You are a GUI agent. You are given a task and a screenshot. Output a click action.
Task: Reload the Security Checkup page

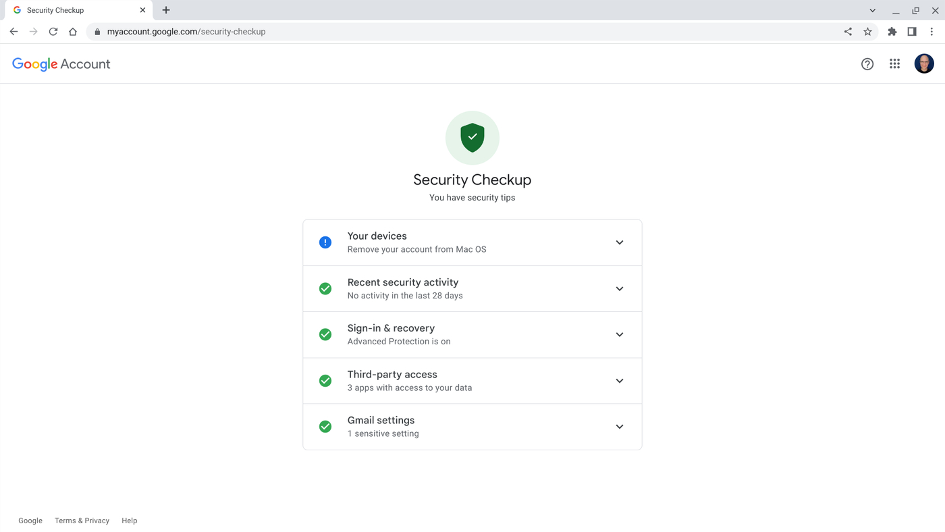click(x=53, y=31)
